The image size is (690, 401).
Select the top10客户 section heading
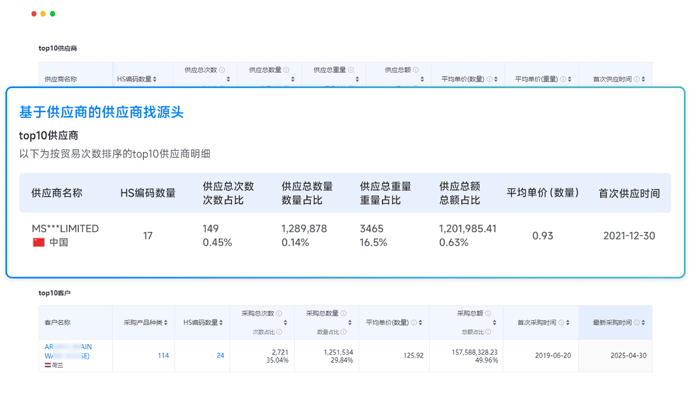(53, 293)
